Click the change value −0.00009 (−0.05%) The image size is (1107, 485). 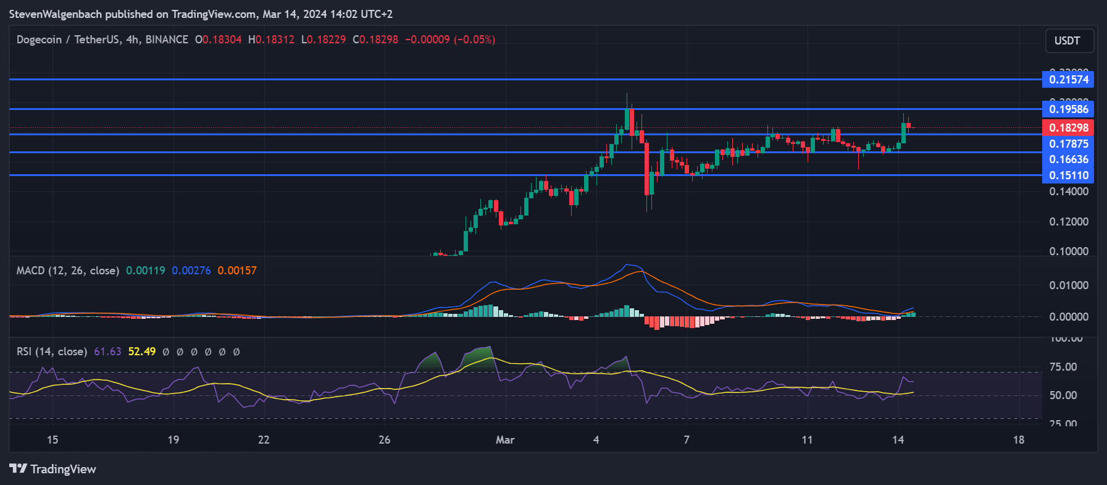450,40
